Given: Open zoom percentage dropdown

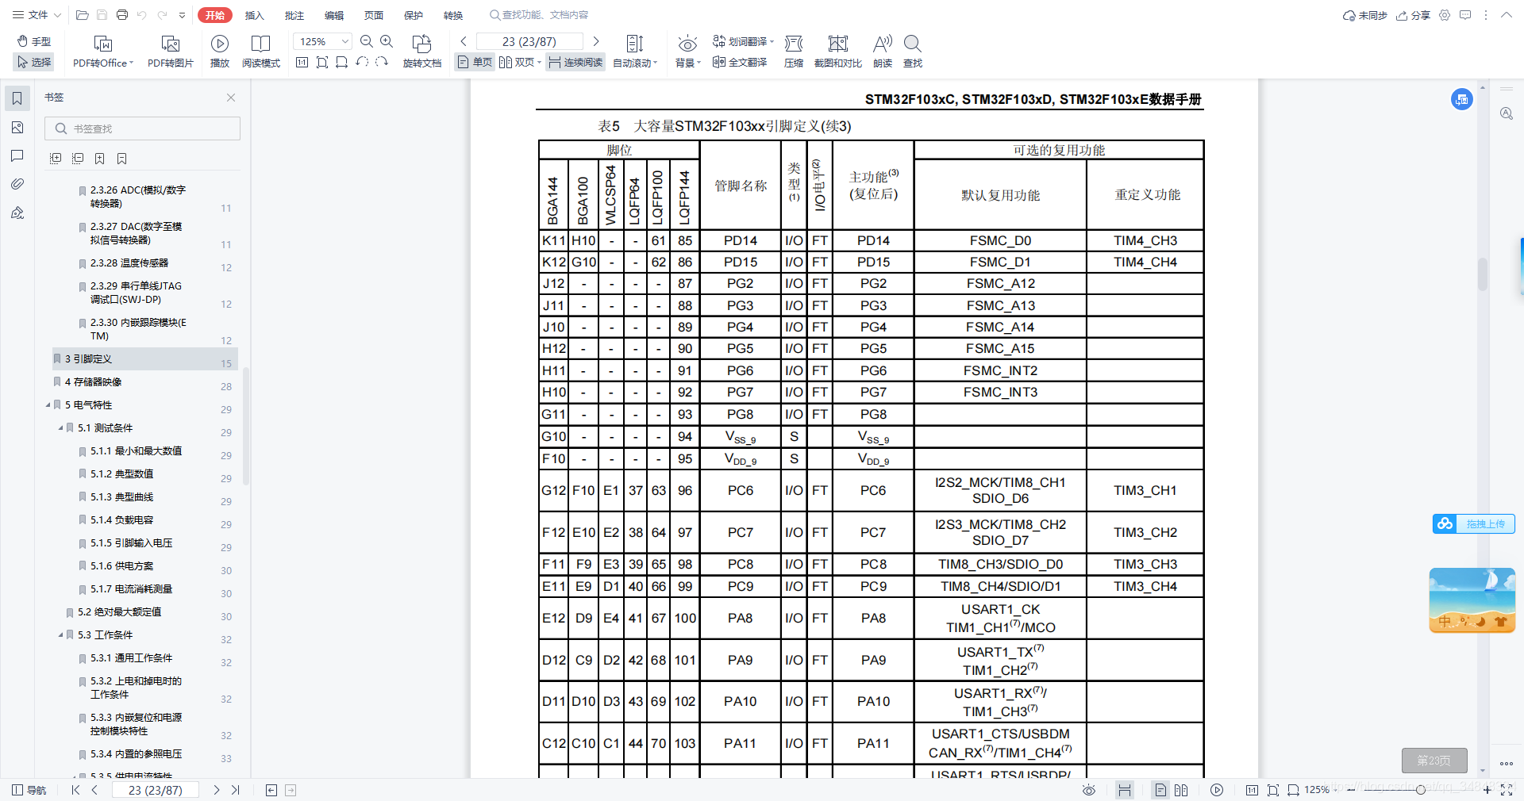Looking at the screenshot, I should pos(345,41).
